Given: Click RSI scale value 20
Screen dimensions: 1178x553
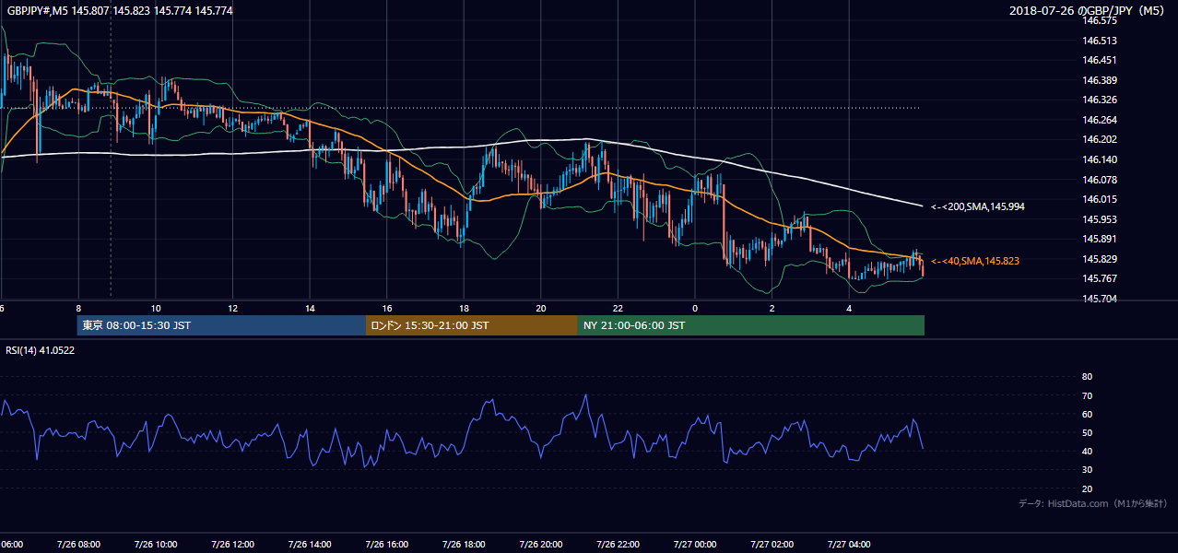Looking at the screenshot, I should (1087, 488).
